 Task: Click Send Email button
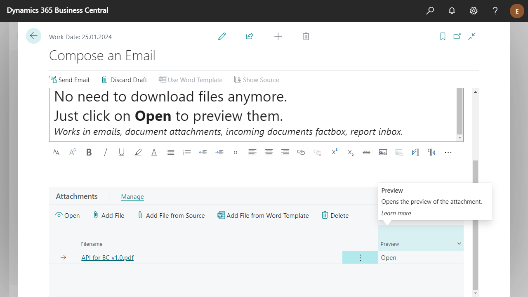click(x=69, y=80)
